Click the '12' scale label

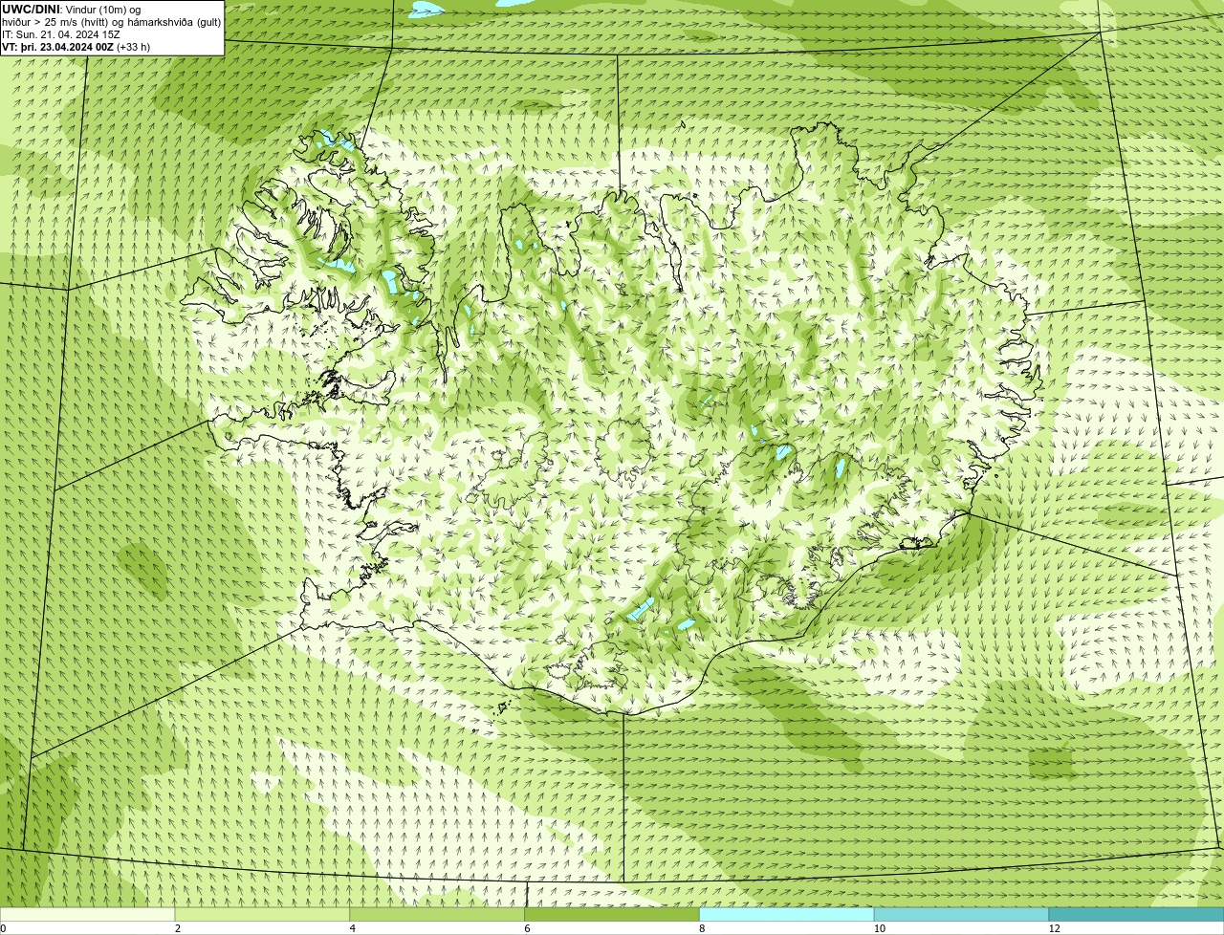click(1054, 928)
